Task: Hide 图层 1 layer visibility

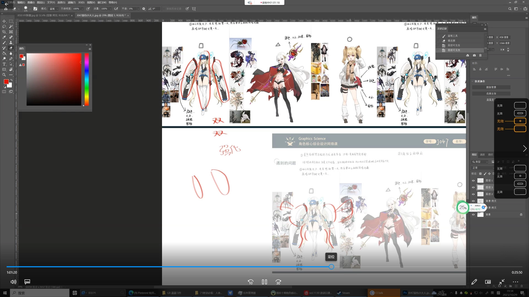Action: point(473,181)
